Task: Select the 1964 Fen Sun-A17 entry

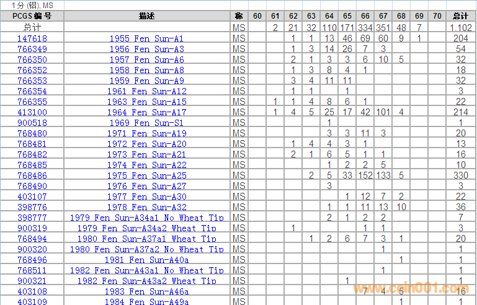Action: 146,112
